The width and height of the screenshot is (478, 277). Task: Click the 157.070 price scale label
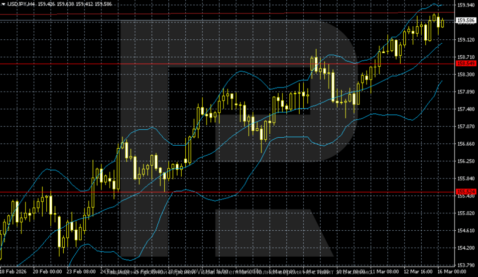[x=465, y=126]
